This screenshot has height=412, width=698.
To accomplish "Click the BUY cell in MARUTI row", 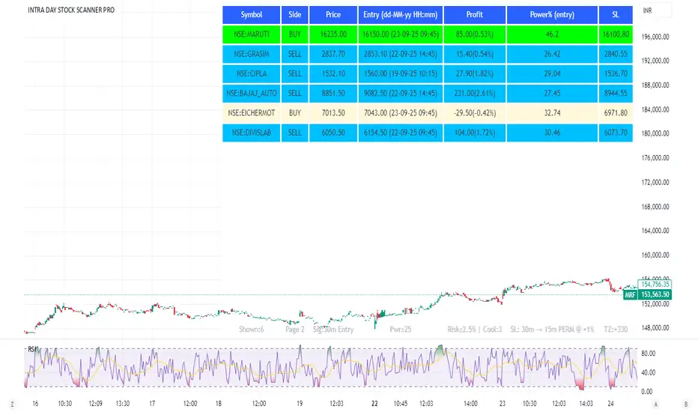I will click(x=294, y=34).
